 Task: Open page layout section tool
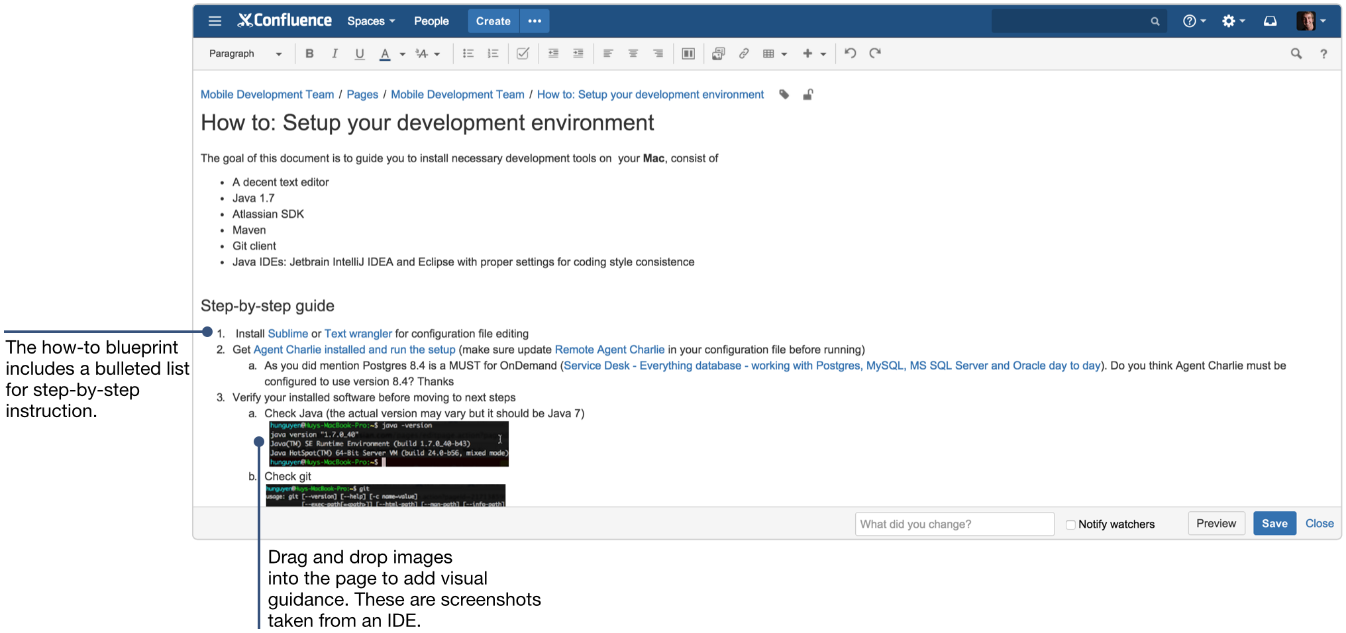[x=688, y=54]
